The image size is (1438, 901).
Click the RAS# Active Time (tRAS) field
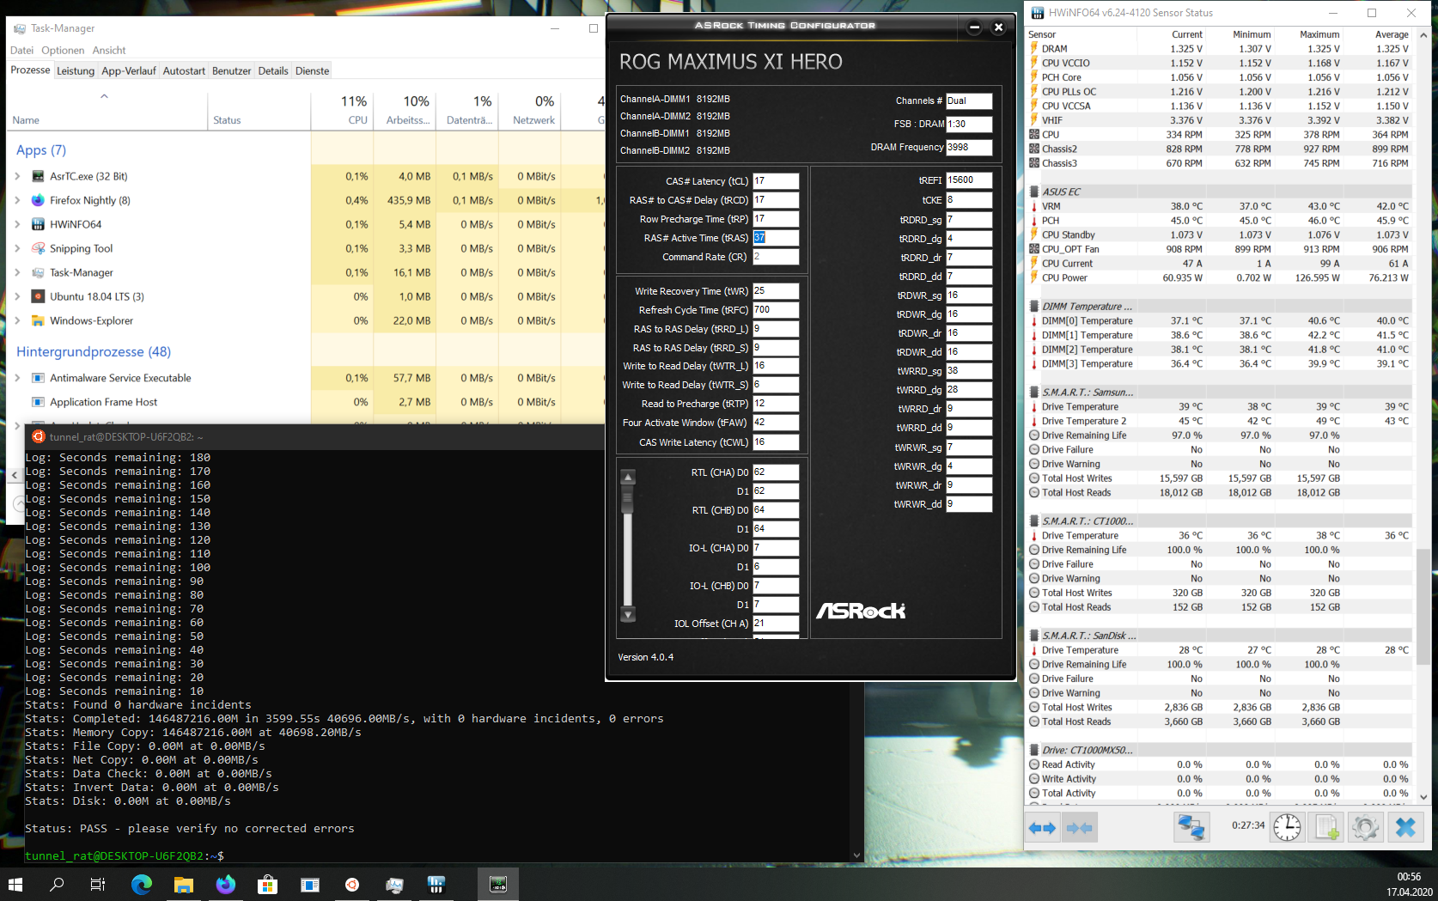(x=776, y=238)
